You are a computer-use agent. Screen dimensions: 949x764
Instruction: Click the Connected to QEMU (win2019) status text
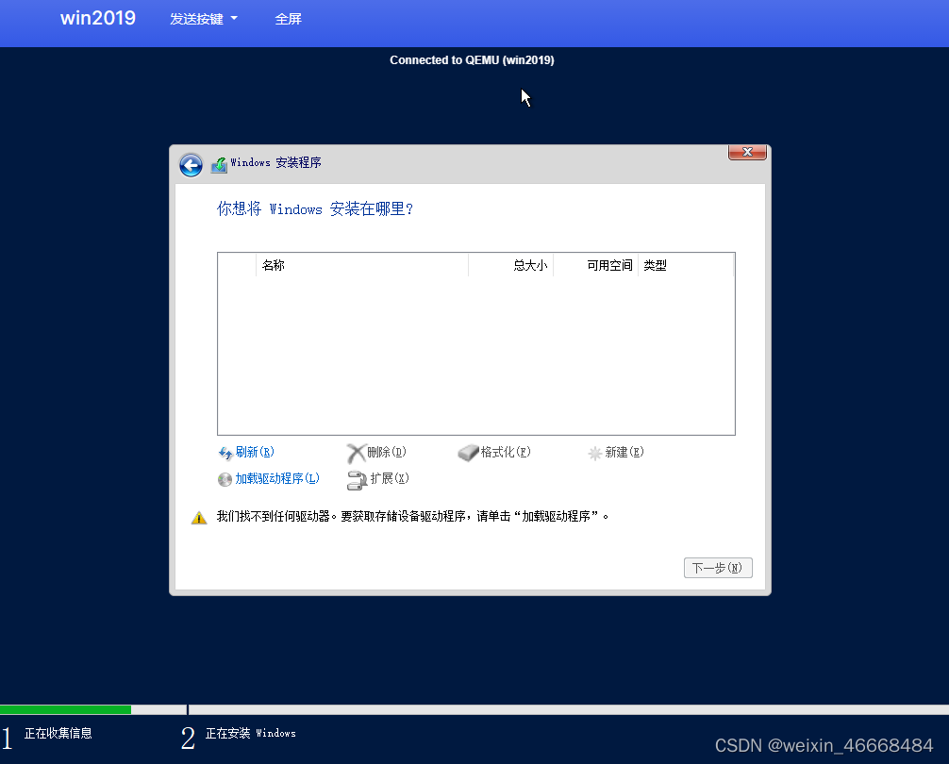tap(472, 59)
